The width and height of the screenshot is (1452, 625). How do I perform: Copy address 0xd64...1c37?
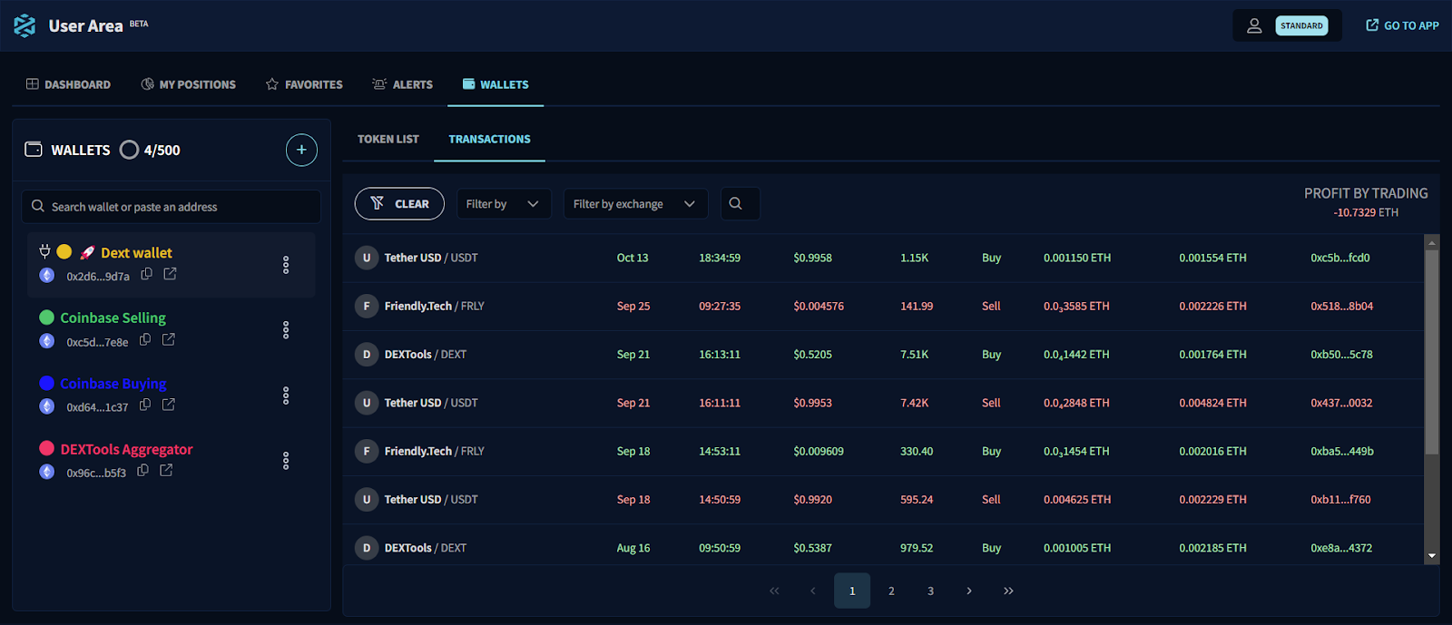point(145,405)
